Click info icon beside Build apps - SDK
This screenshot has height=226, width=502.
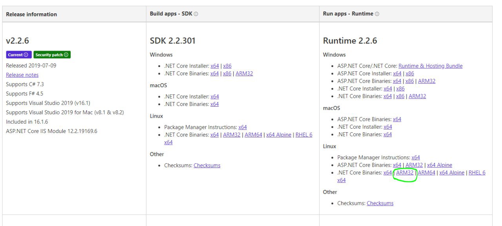(196, 14)
